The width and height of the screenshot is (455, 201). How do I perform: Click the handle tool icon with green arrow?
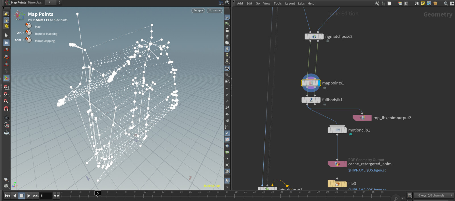pos(6,78)
